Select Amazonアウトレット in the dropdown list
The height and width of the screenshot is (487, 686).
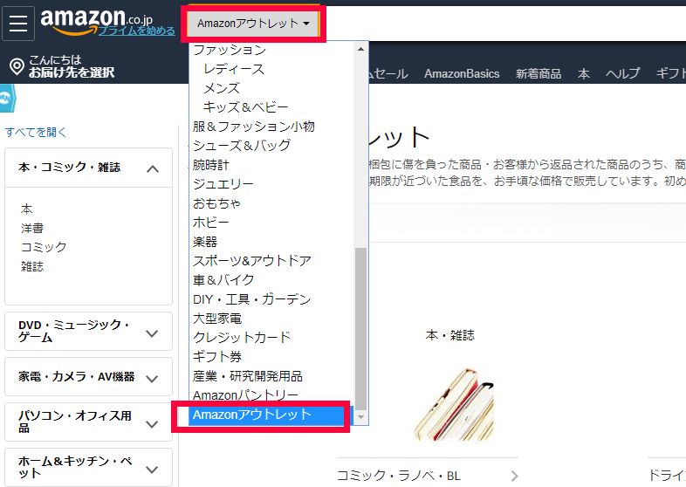click(x=252, y=415)
